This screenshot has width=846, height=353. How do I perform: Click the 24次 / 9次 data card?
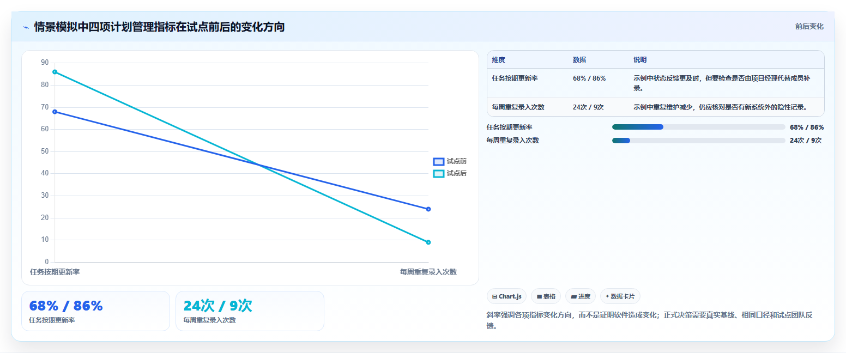[x=250, y=311]
